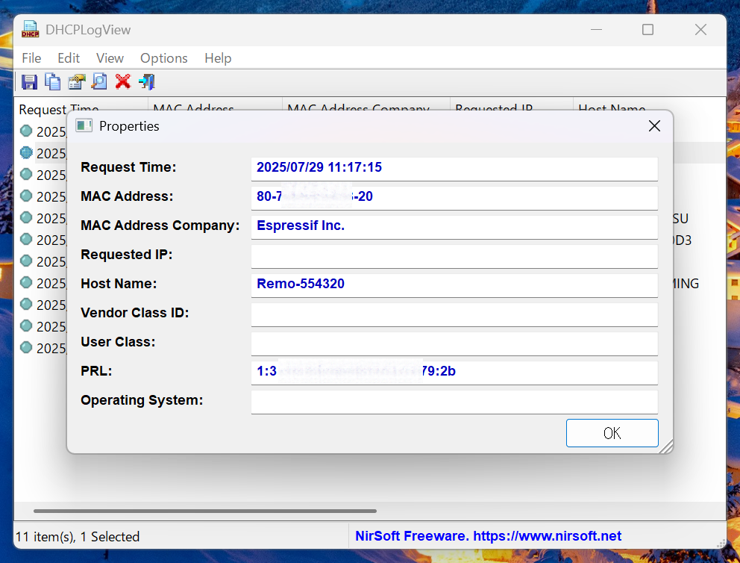Click the Host Name field Remo-554320

click(x=454, y=285)
